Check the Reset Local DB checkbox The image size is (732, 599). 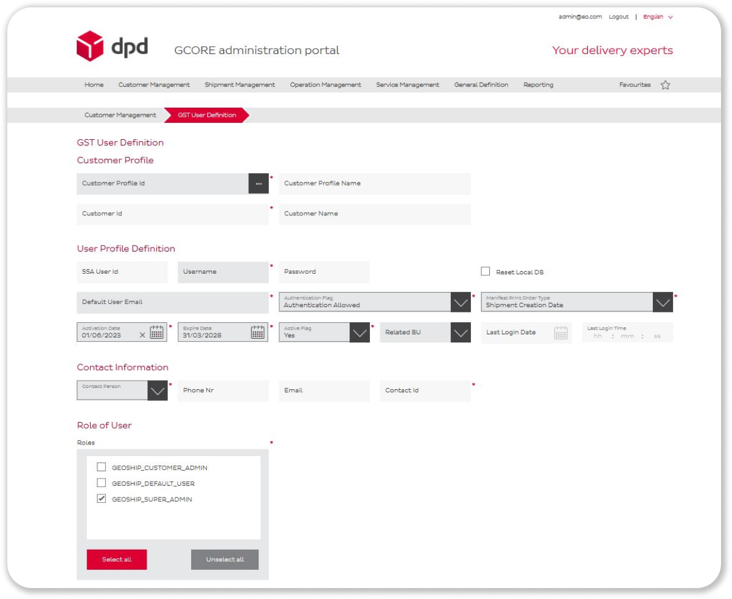pos(486,271)
